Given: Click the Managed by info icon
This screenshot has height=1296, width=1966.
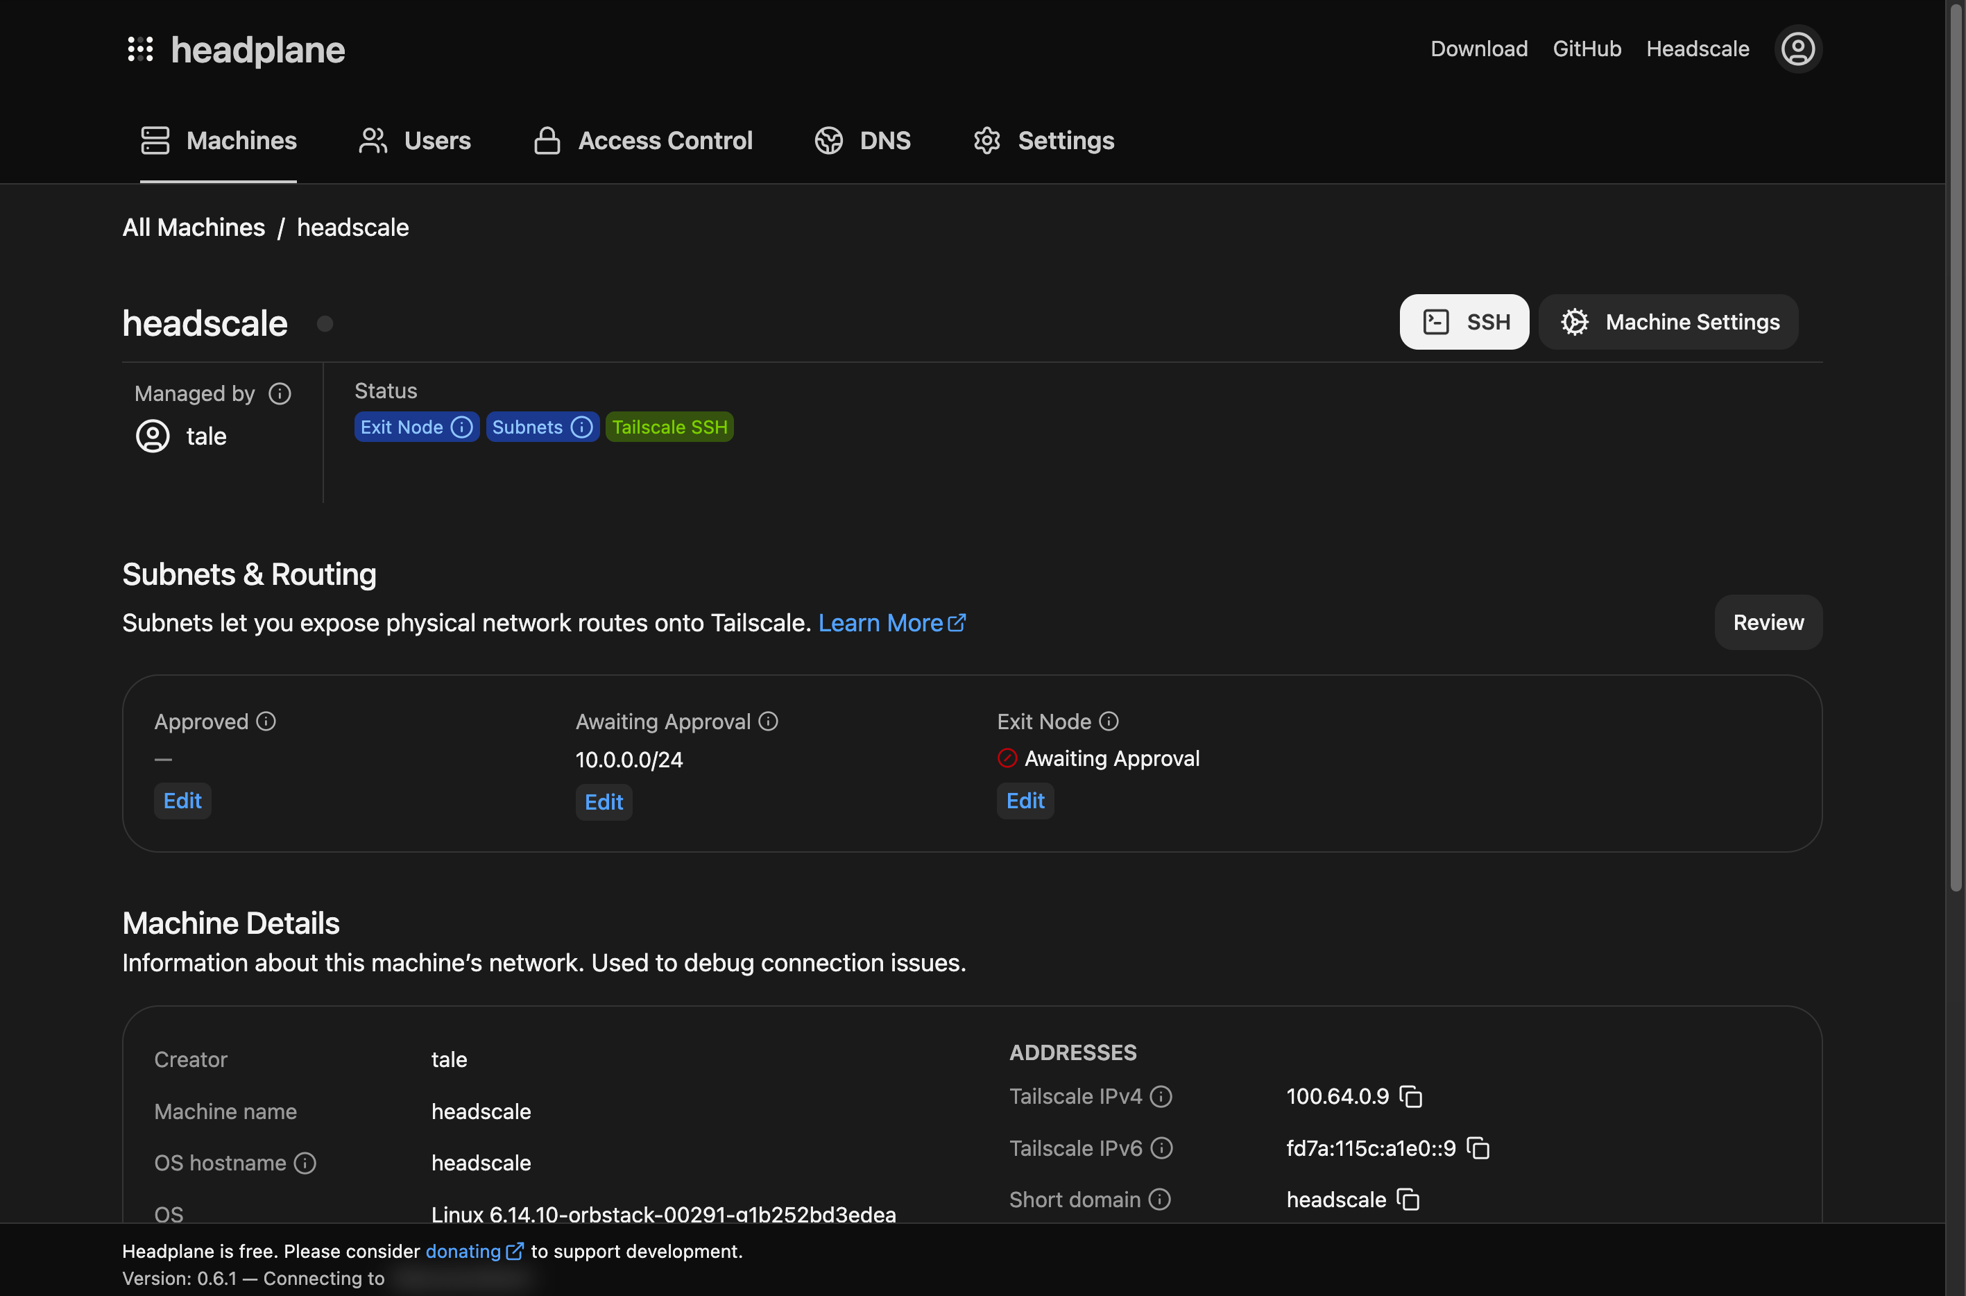Looking at the screenshot, I should (280, 393).
